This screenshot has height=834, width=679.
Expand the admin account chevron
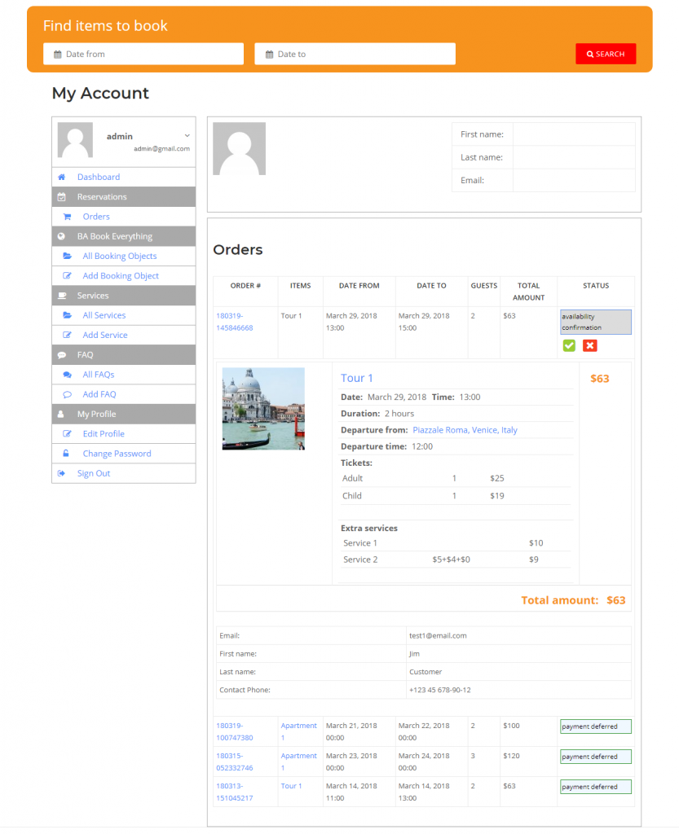click(x=187, y=134)
